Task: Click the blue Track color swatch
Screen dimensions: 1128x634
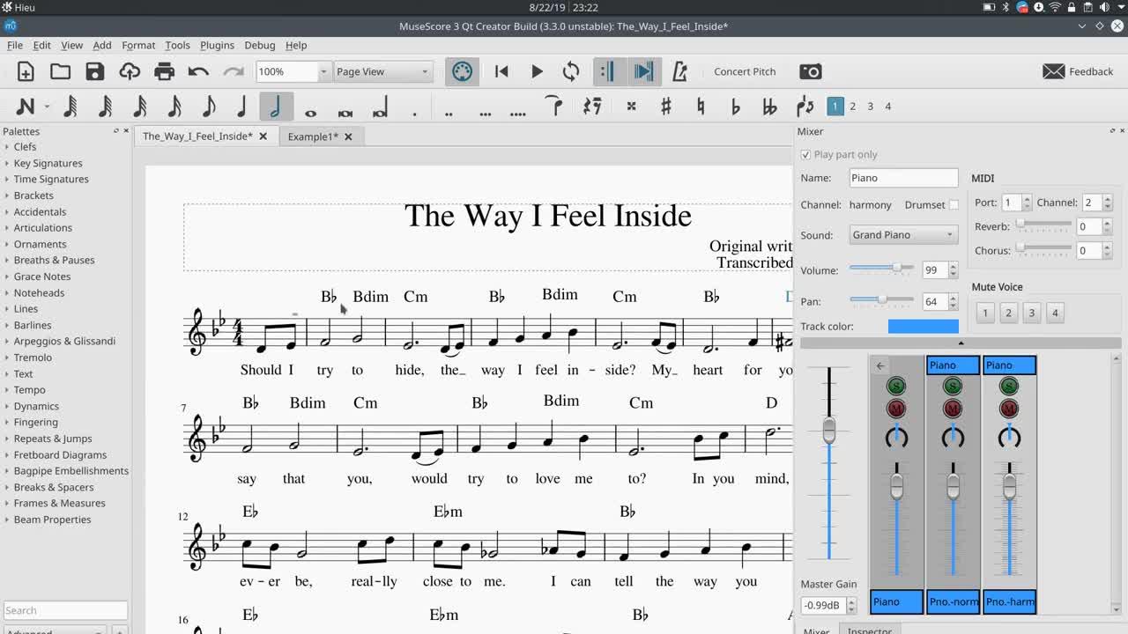Action: [923, 327]
